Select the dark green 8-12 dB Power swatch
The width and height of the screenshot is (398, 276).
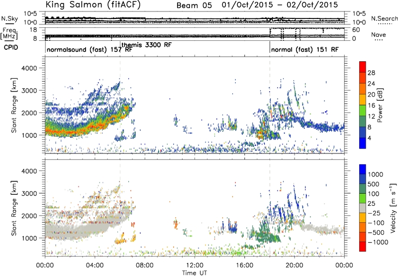[x=363, y=121]
